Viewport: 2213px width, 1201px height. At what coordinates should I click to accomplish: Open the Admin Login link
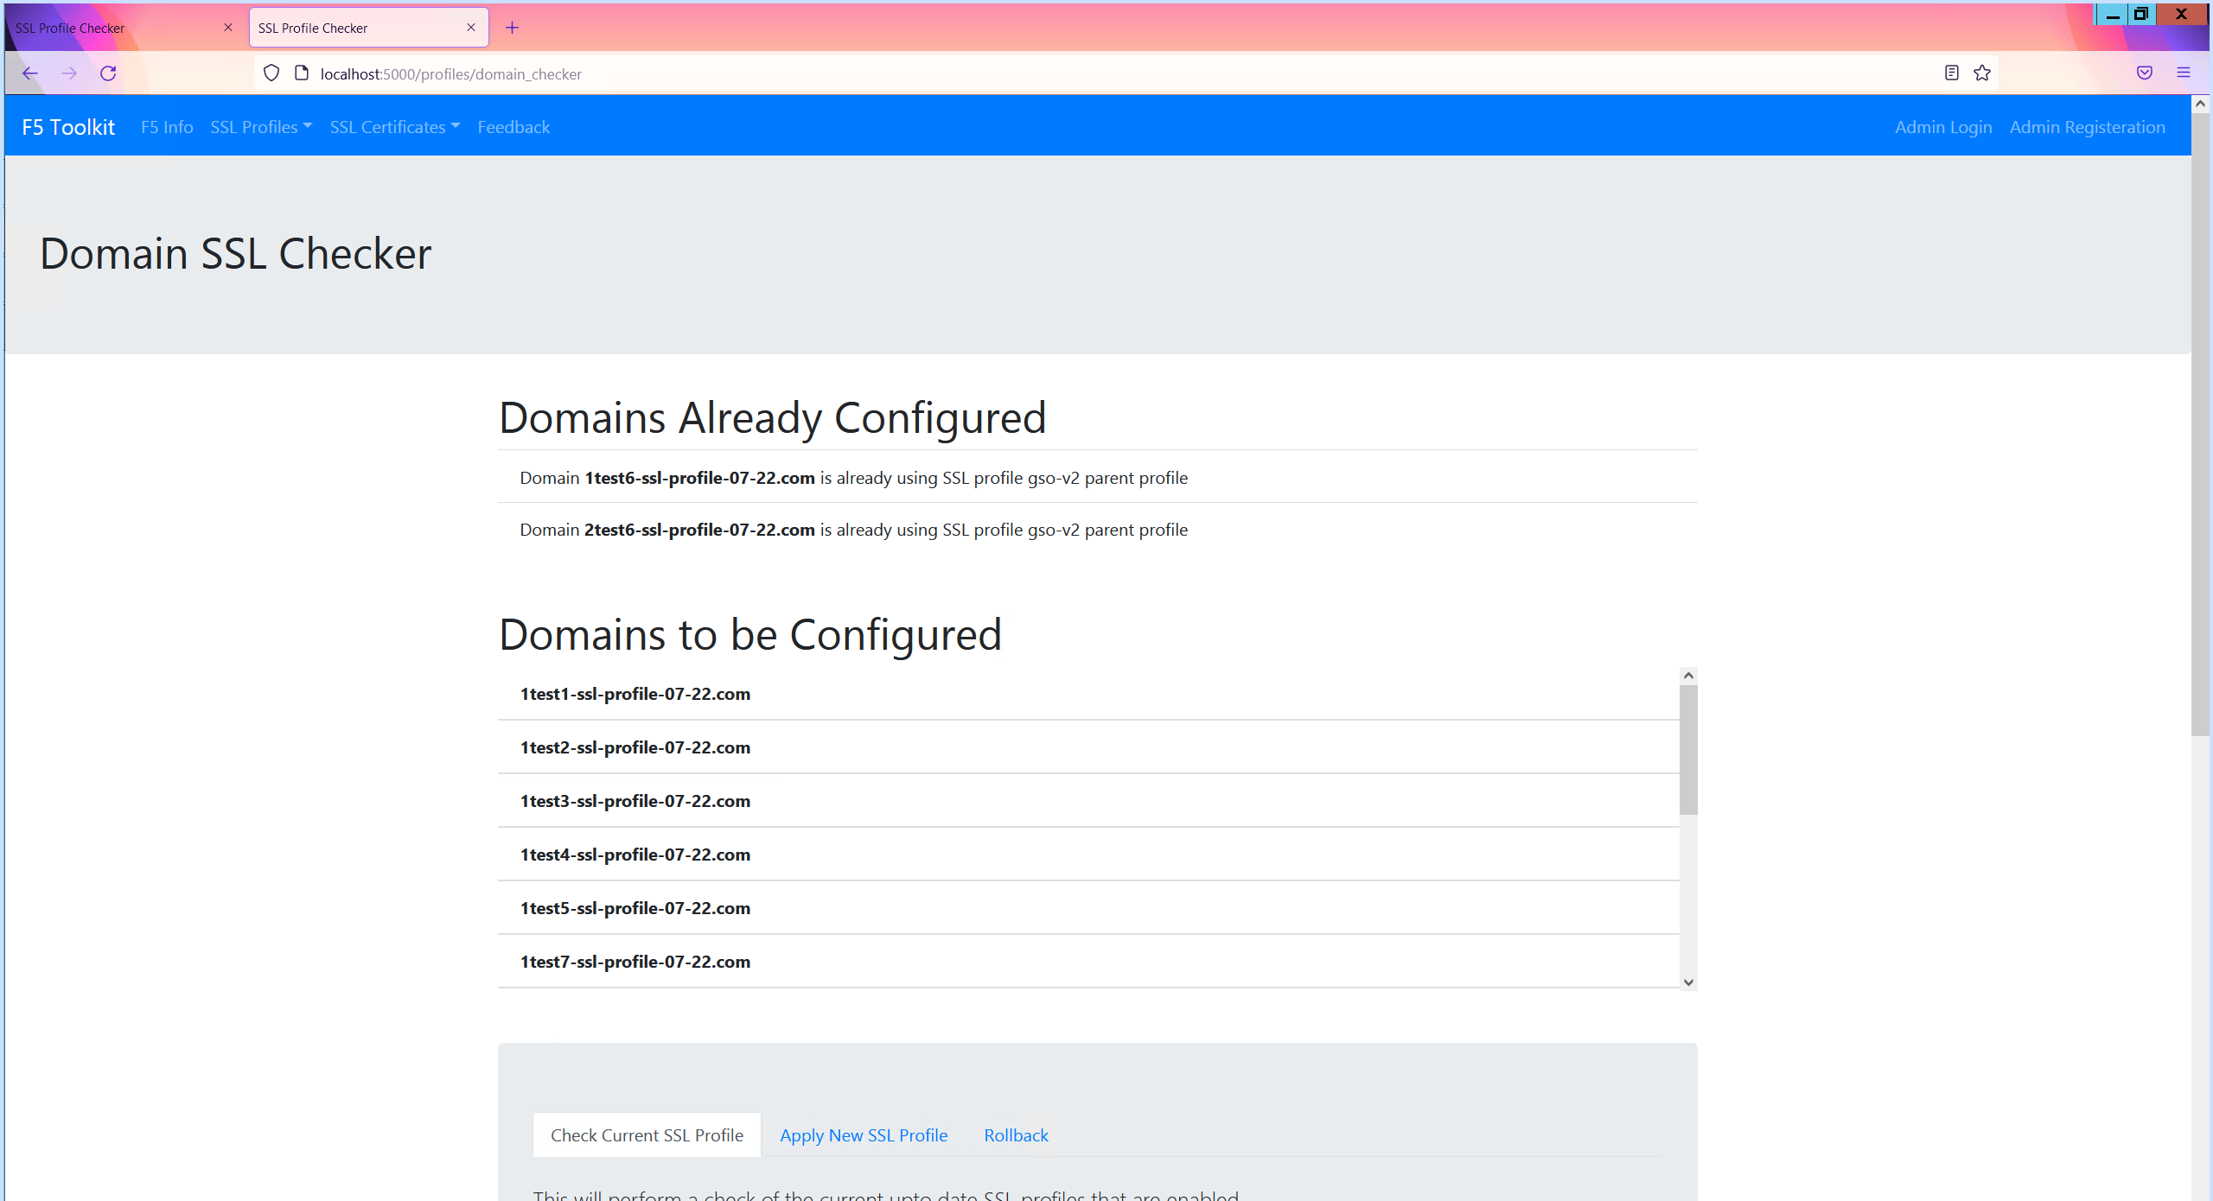[1943, 127]
